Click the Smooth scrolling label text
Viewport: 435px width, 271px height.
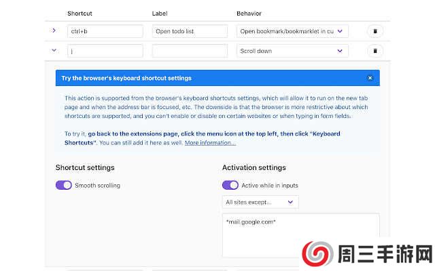click(98, 185)
